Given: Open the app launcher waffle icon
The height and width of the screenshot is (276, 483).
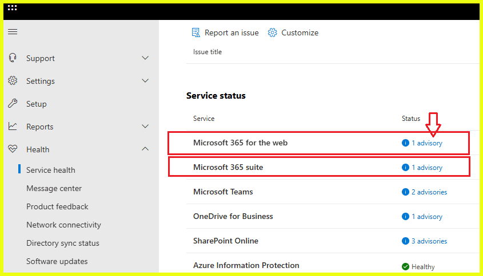Looking at the screenshot, I should 13,7.
